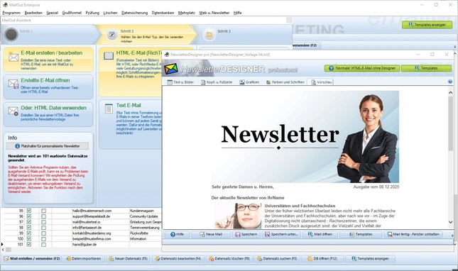Screen dimensions: 458x271
Task: Click the Schritt 2 edit icon
Action: (x=111, y=35)
